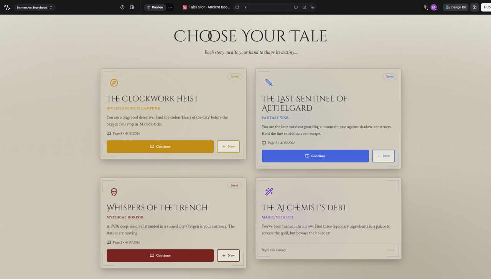Select the TaleTailor page tab
The height and width of the screenshot is (279, 491).
[206, 7]
